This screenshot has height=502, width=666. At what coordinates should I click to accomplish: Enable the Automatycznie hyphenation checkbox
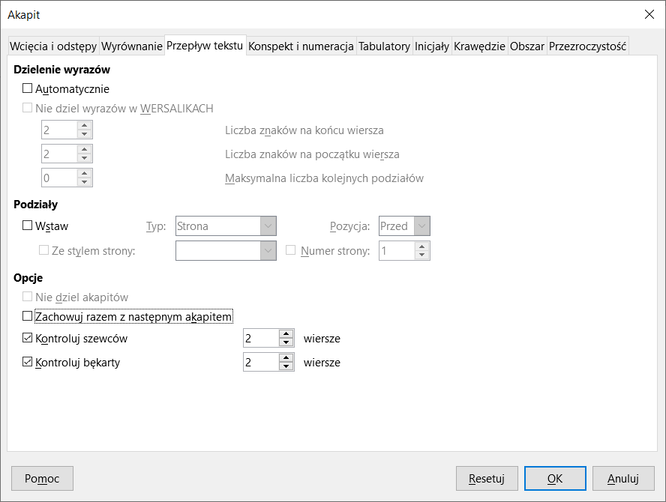(x=28, y=89)
